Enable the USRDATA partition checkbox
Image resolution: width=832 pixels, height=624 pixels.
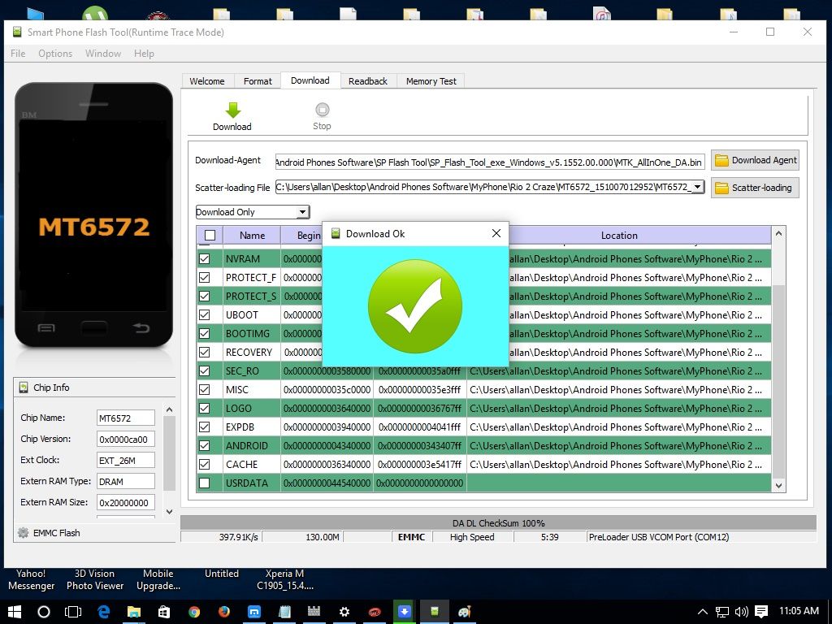point(205,483)
